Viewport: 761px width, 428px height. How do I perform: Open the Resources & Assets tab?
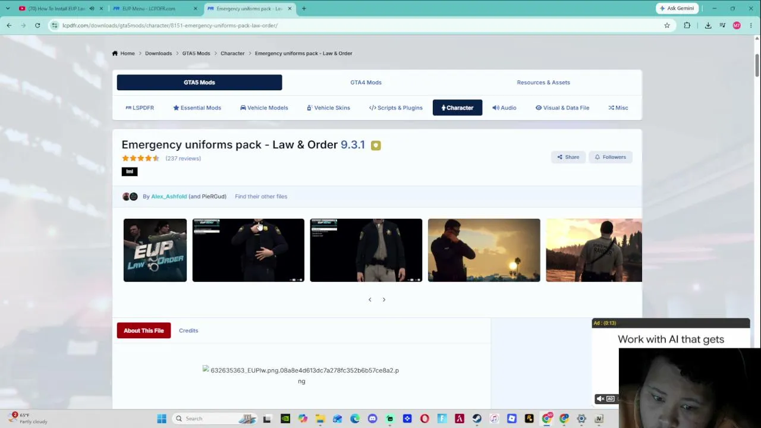click(x=543, y=83)
